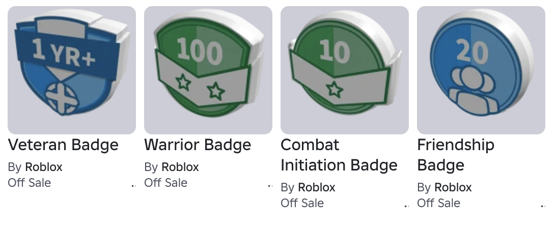557x228 pixels.
Task: Open the Combat Initiation Badge title
Action: pos(339,155)
